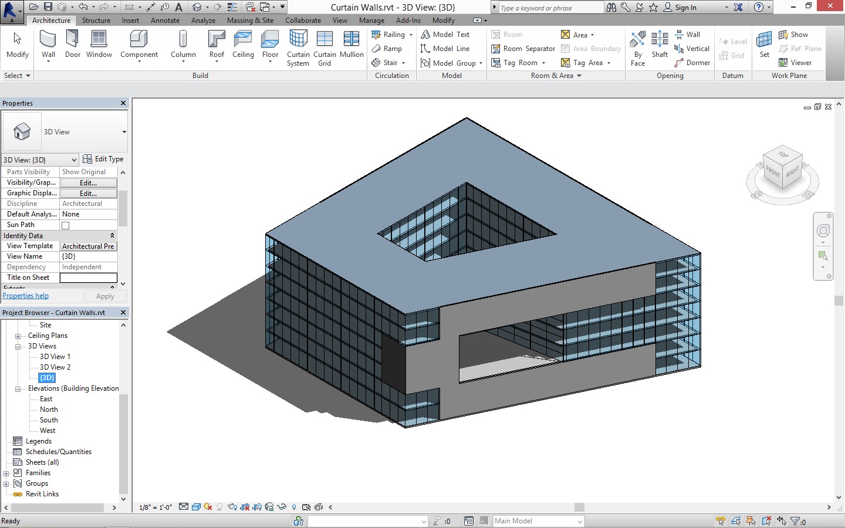Select the Mullion tool
Viewport: 845px width, 528px height.
pyautogui.click(x=351, y=40)
